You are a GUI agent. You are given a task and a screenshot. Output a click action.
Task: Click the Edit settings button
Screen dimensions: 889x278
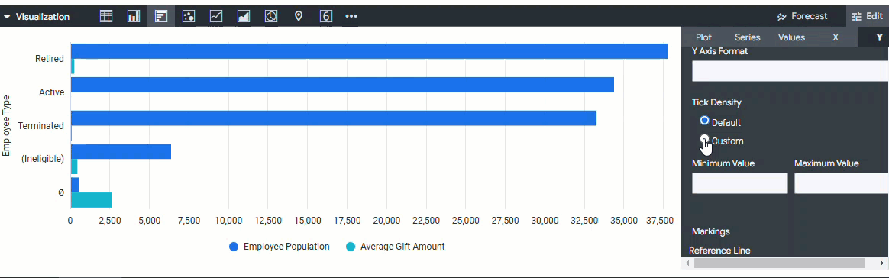(867, 17)
